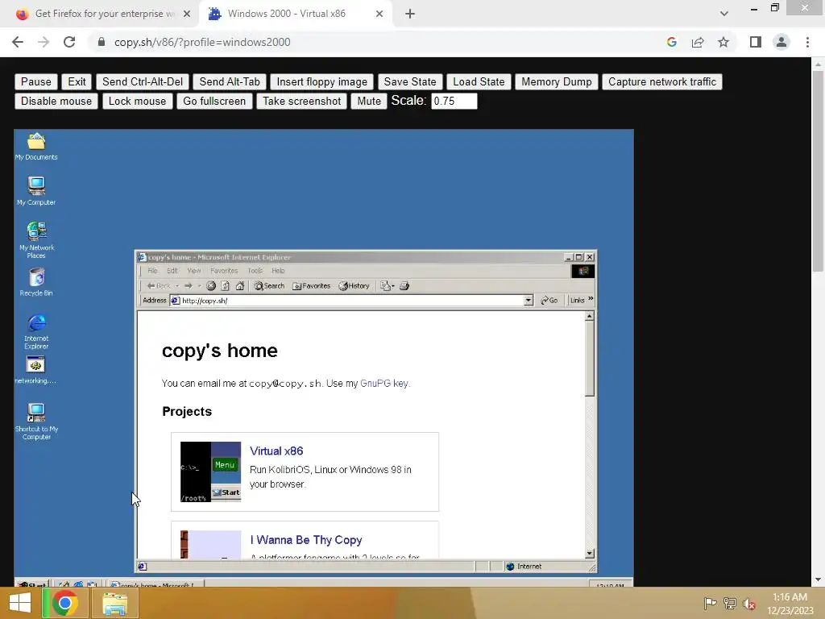Open Windows Start button on taskbar

tap(20, 603)
